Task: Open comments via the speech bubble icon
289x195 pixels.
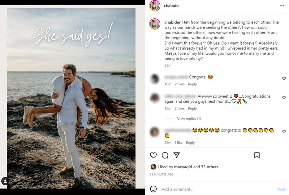Action: click(165, 155)
